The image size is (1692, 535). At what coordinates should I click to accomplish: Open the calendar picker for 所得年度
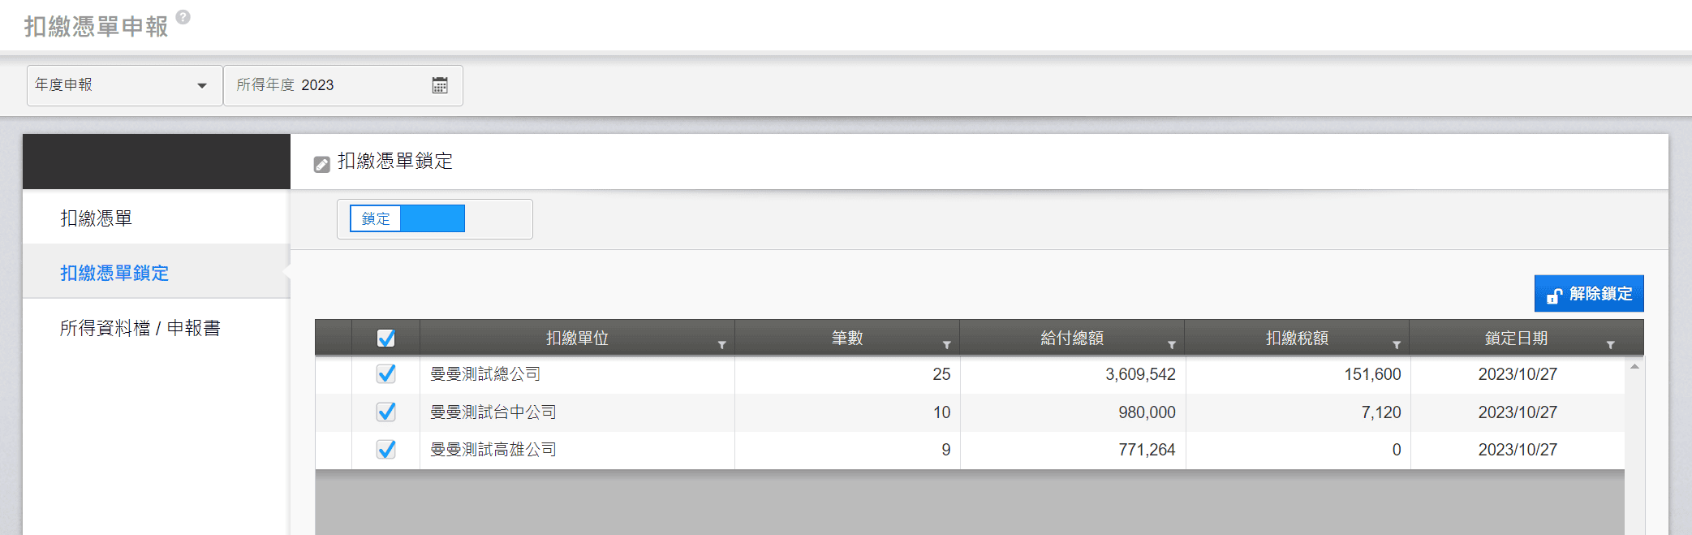click(440, 85)
